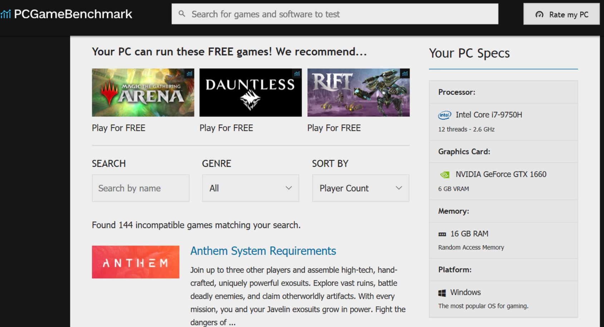Click the RAM chip icon
Screen dimensions: 604x327
coord(442,234)
